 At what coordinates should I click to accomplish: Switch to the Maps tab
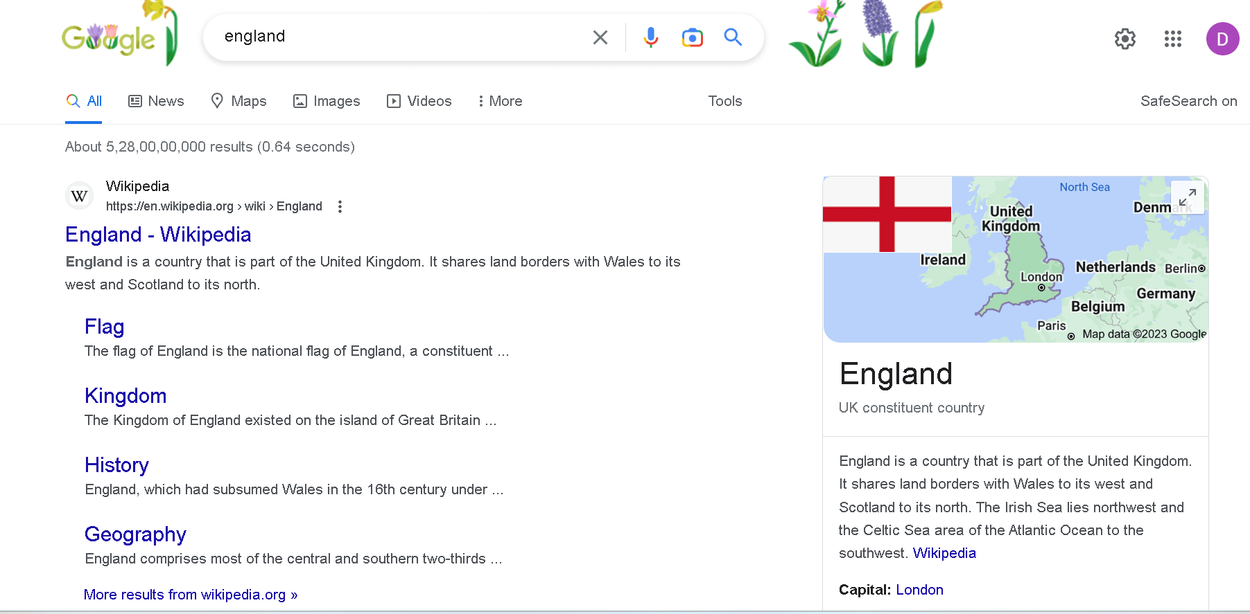click(x=238, y=101)
